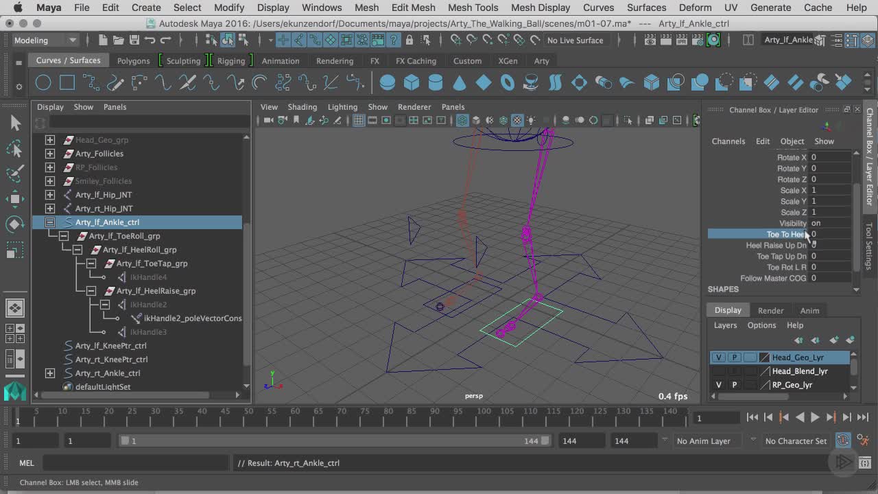Go to start of playback range
This screenshot has height=494, width=878.
[x=752, y=416]
